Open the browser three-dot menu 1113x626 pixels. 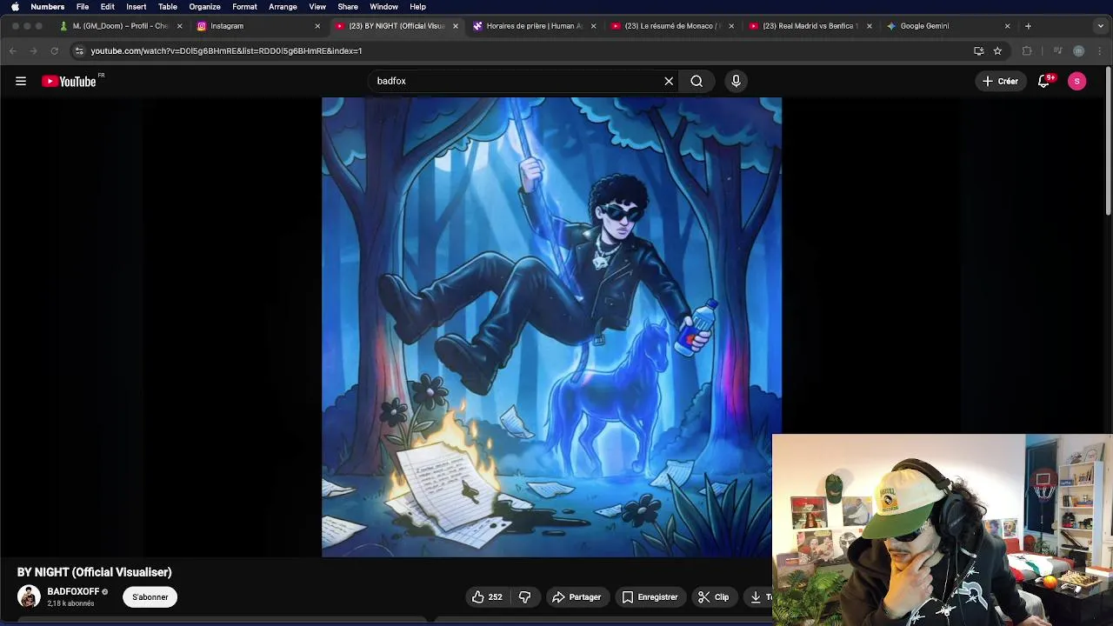coord(1100,50)
